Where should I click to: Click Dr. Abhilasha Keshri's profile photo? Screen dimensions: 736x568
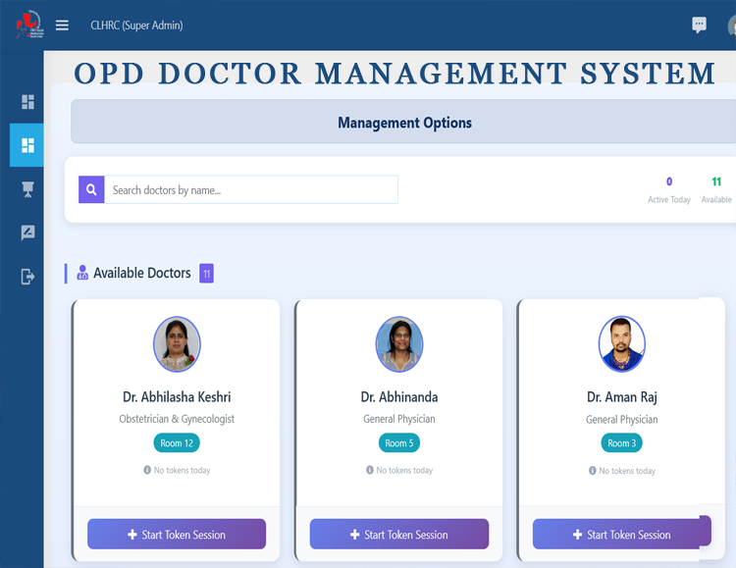click(x=177, y=344)
